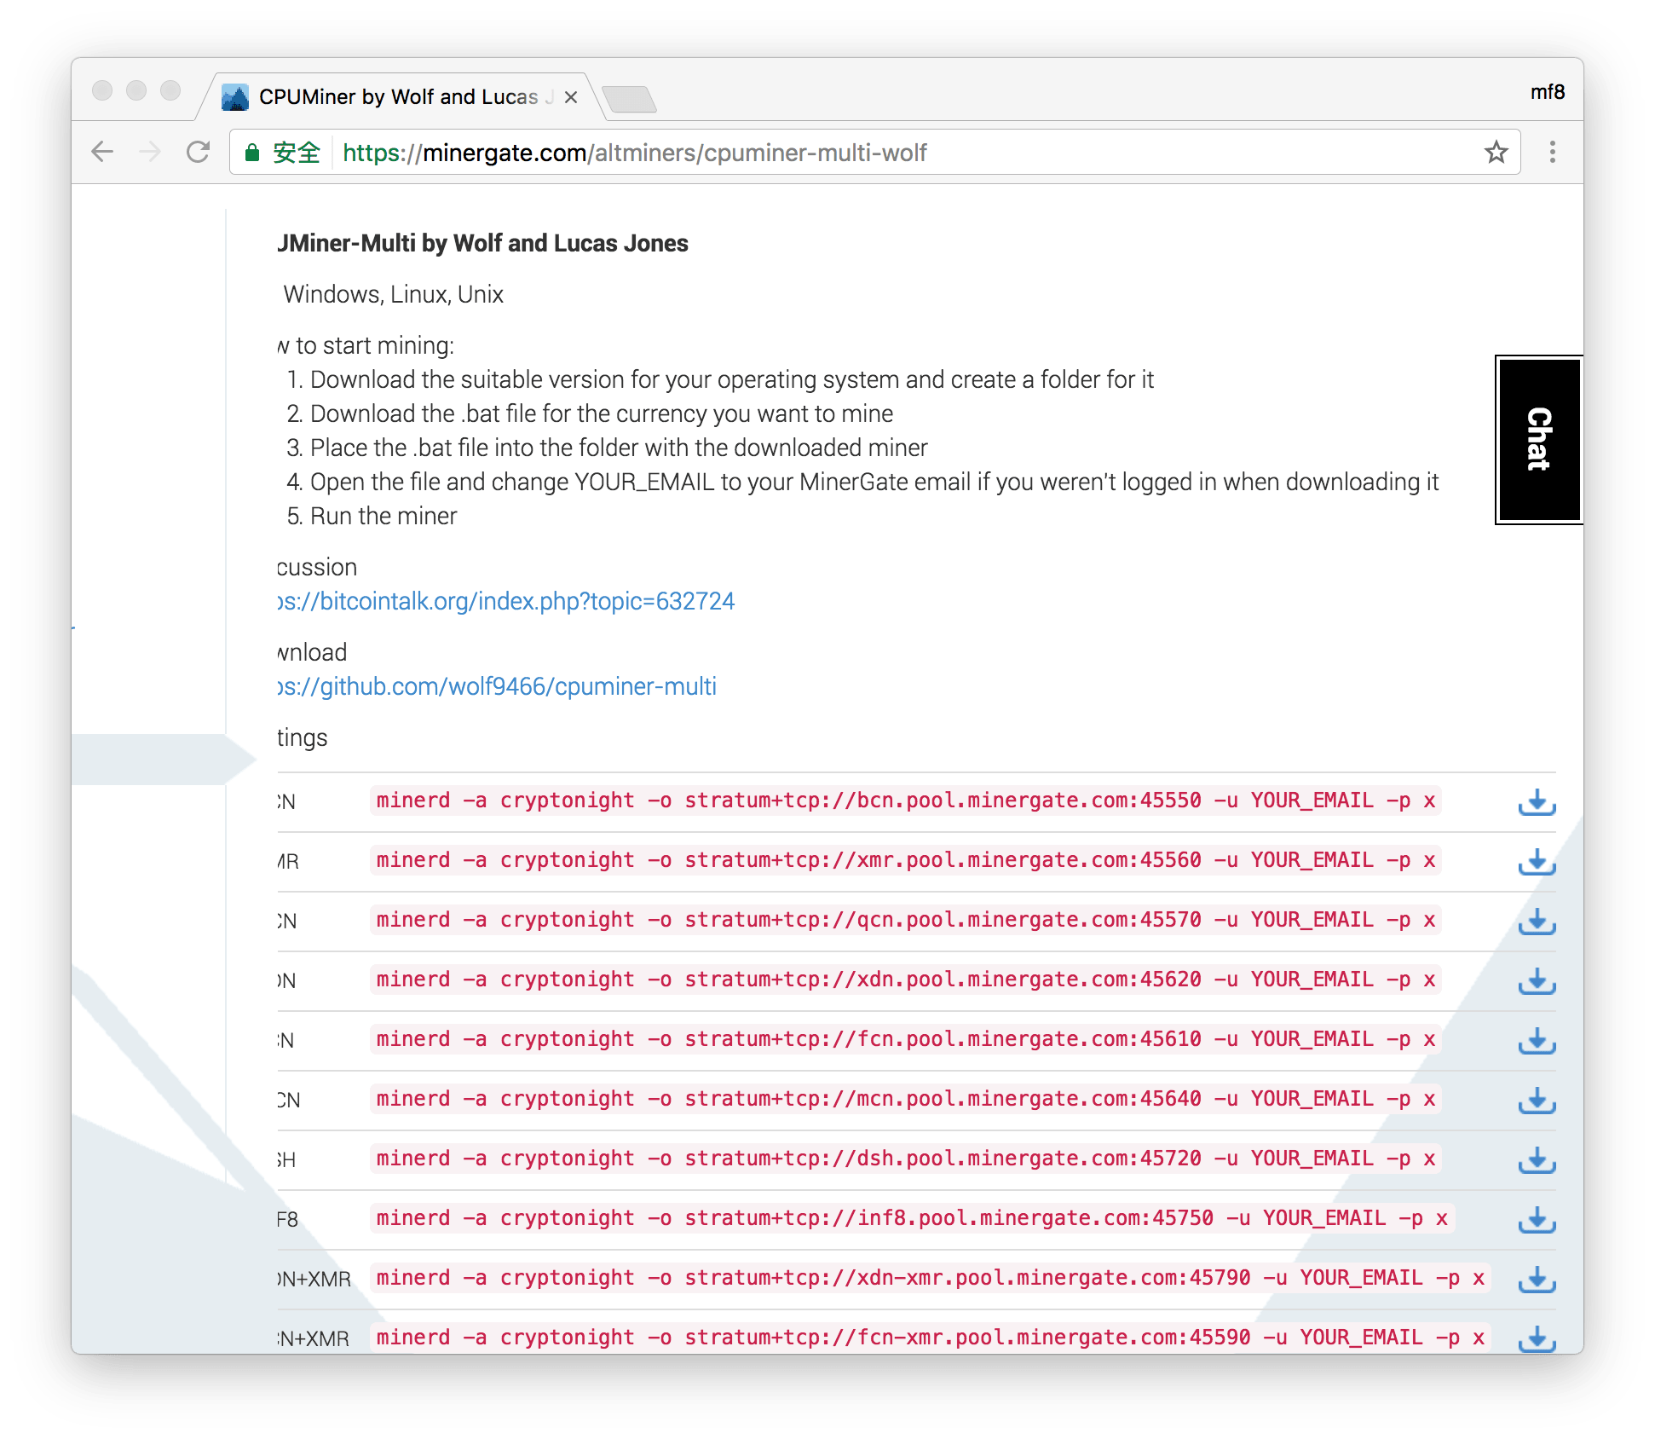Click the 'Download the suitable version' step
The width and height of the screenshot is (1655, 1439).
[x=732, y=379]
